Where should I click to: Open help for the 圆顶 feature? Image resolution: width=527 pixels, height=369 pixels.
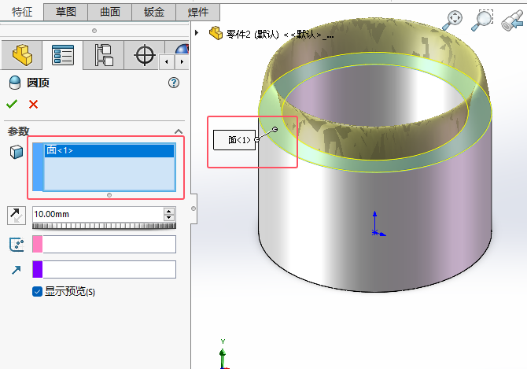pos(174,83)
